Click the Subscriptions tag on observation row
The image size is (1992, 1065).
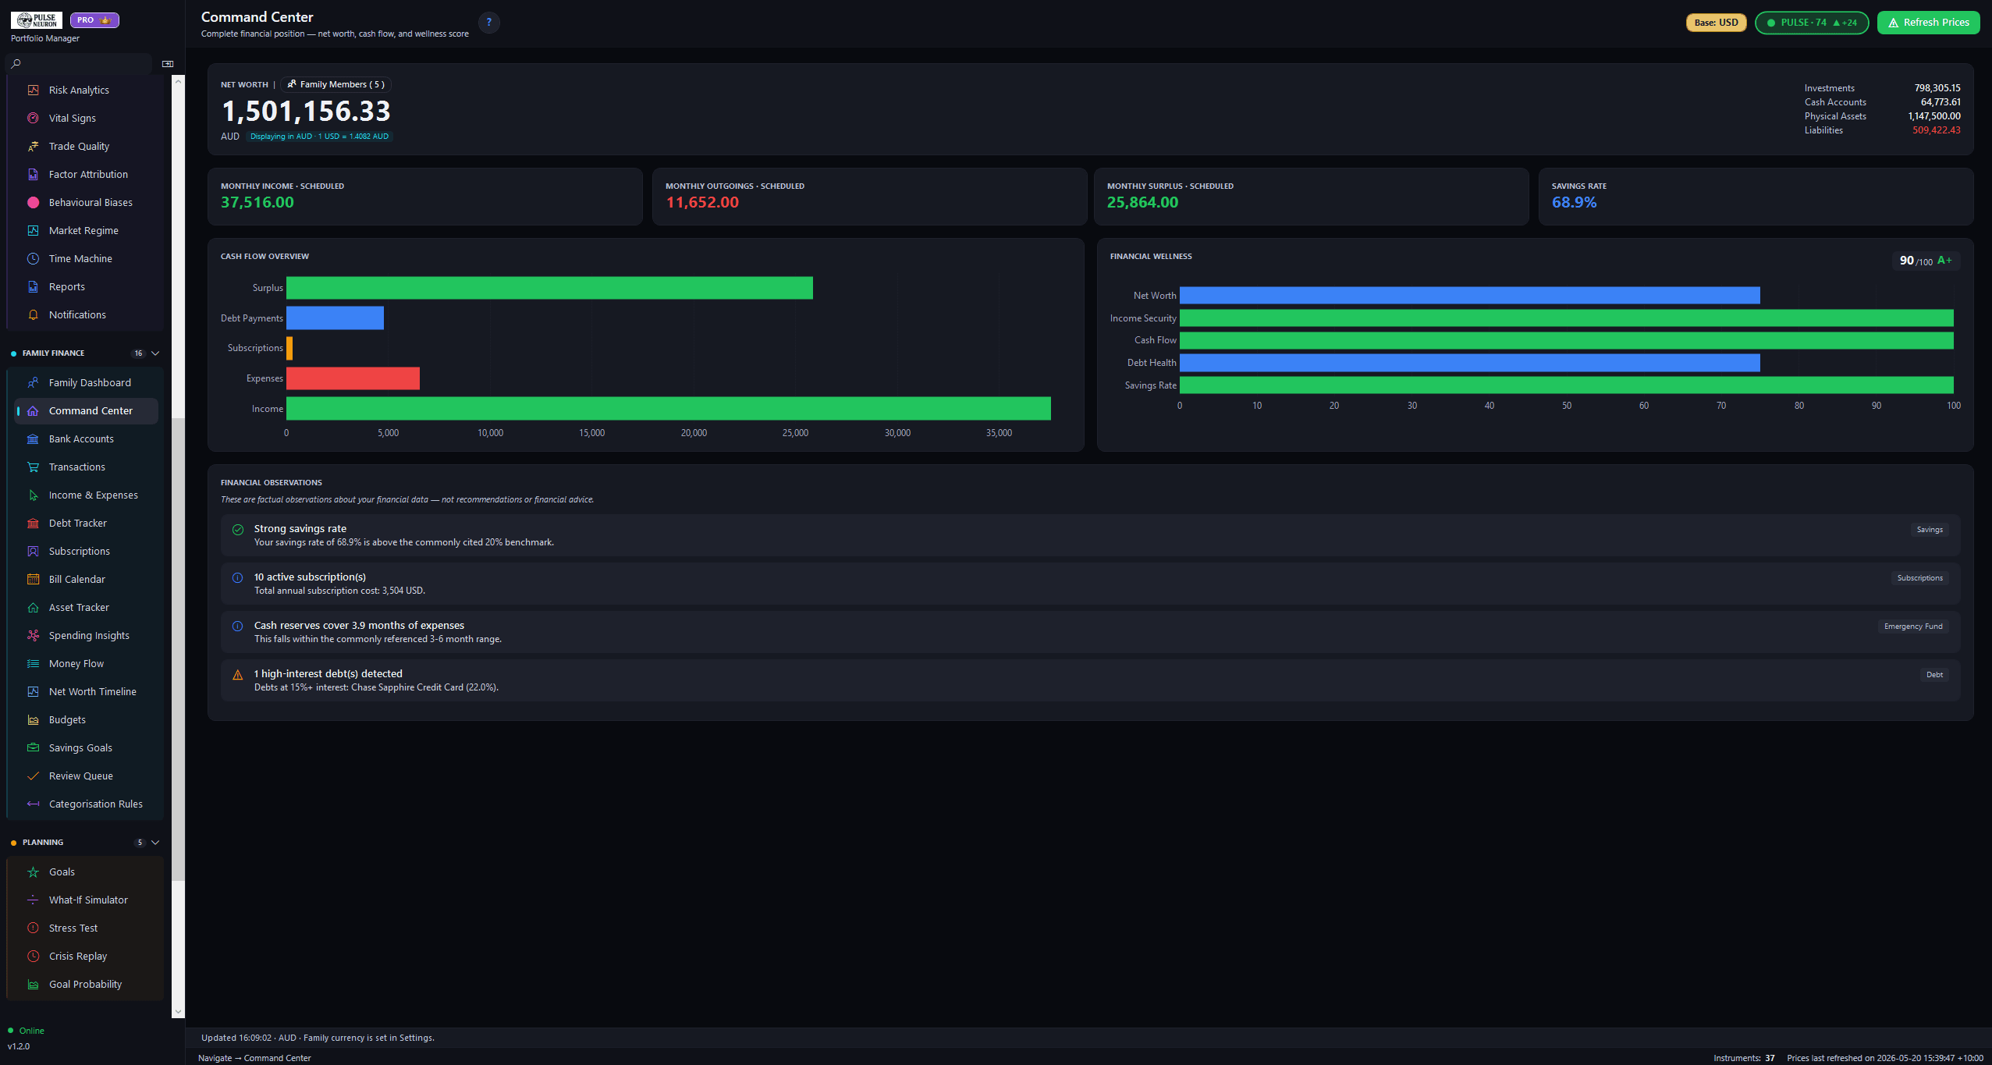point(1919,578)
